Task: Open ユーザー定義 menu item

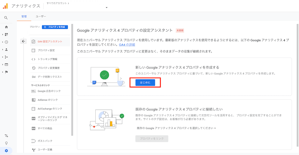Action: [50, 150]
